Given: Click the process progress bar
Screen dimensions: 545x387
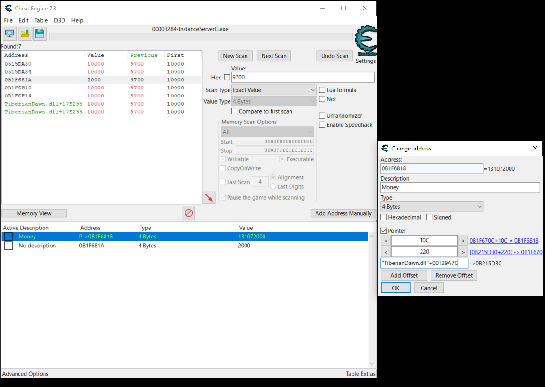Looking at the screenshot, I should point(201,36).
